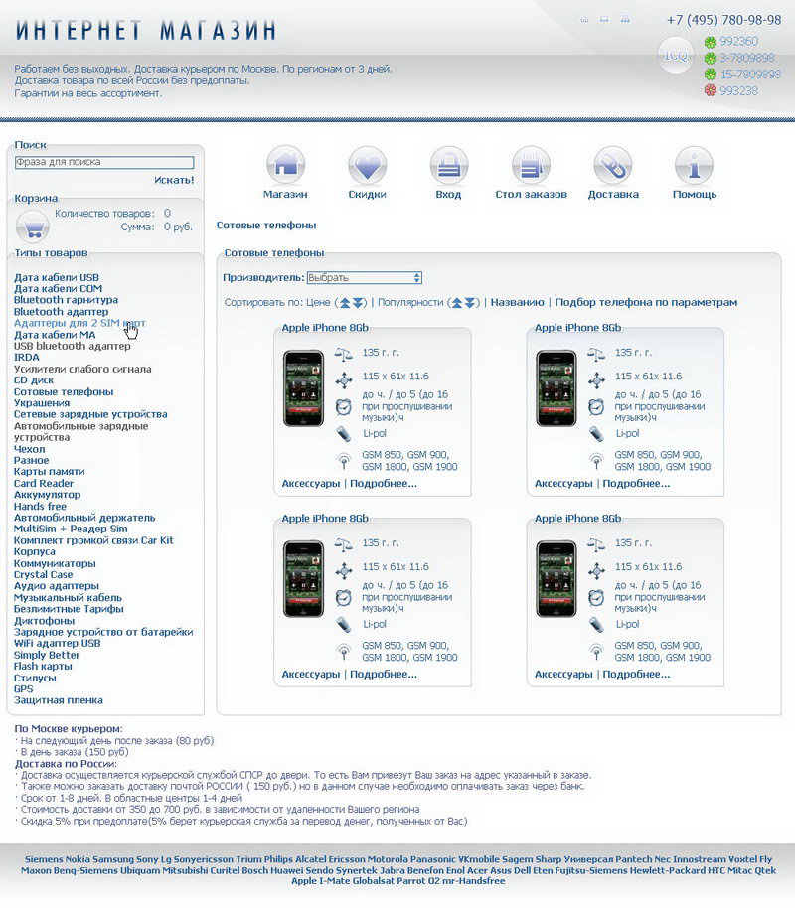Open Подбор телефона по параметрам
Image resolution: width=795 pixels, height=908 pixels.
coord(646,302)
